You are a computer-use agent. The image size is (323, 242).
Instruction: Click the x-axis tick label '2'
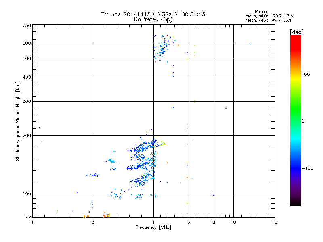[93, 222]
